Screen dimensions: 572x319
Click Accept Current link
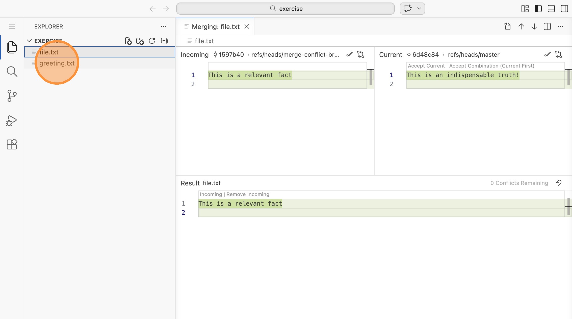tap(426, 66)
